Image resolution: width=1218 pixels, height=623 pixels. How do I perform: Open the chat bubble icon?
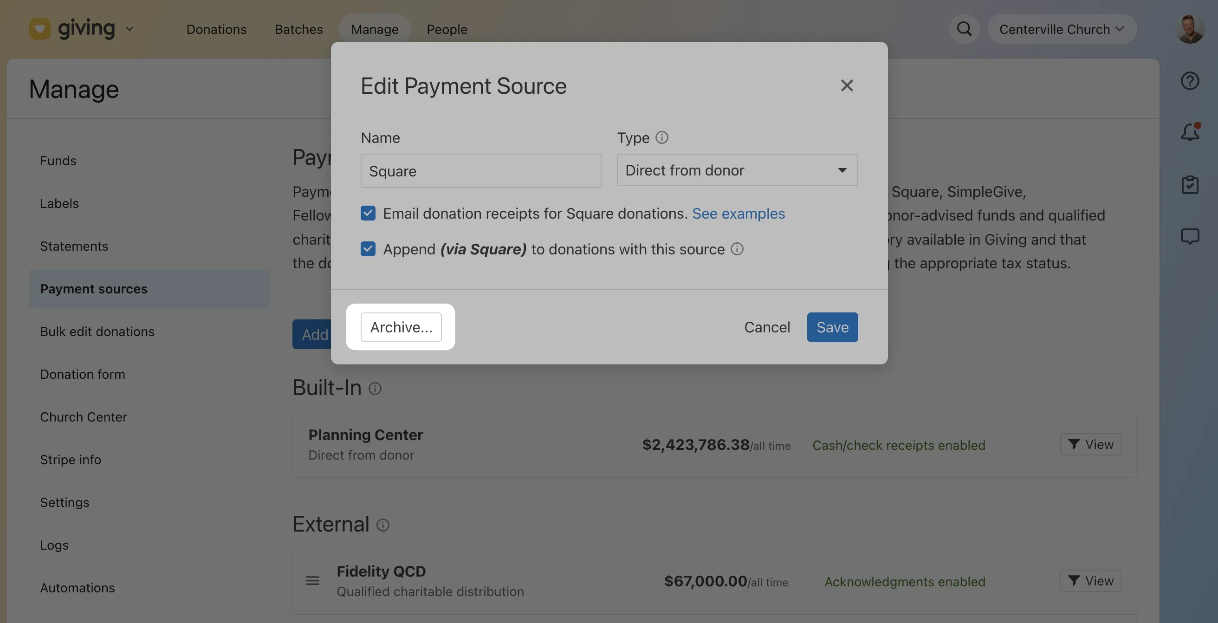pyautogui.click(x=1189, y=236)
